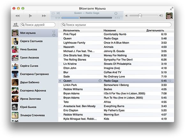Viewport: 185px width, 138px height.
Task: Click Дарья Бабенко's avatar thumbnail
Action: tap(15, 82)
